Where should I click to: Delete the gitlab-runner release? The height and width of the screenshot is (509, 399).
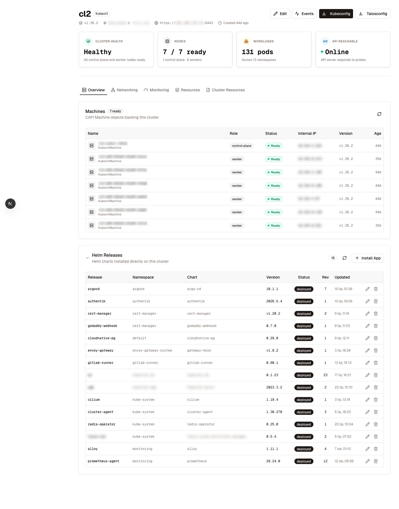pos(376,363)
